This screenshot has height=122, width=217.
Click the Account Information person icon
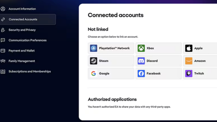(x=3, y=9)
